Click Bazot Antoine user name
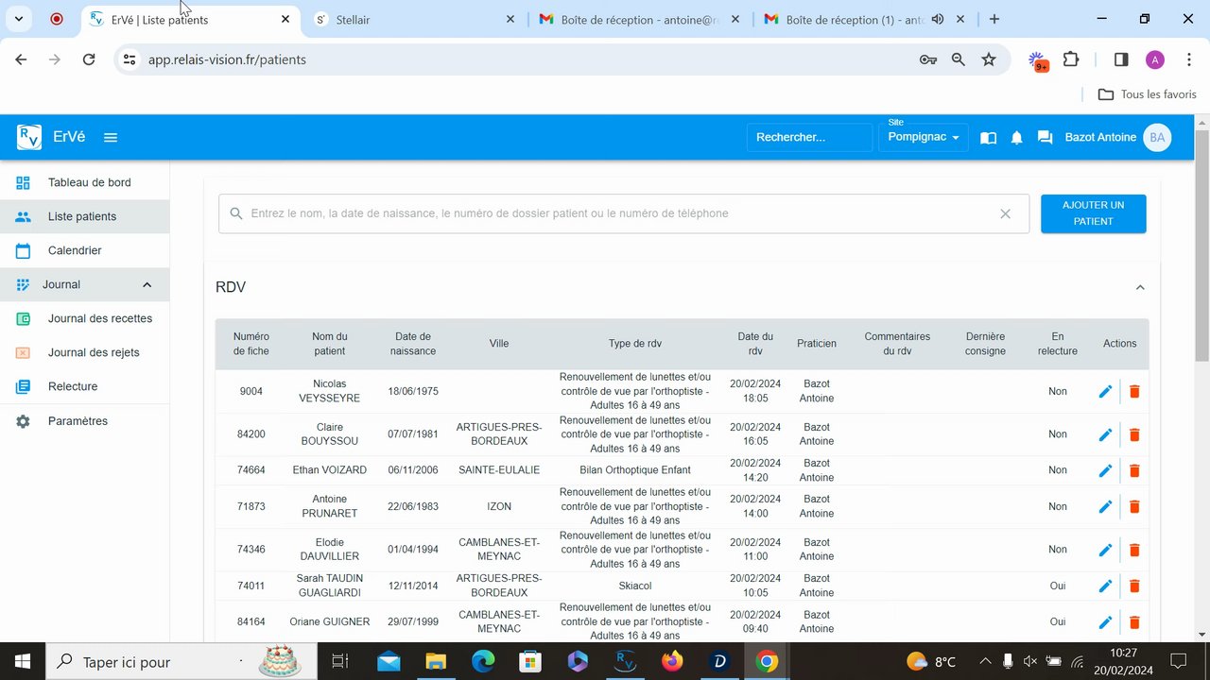This screenshot has width=1210, height=680. 1100,137
